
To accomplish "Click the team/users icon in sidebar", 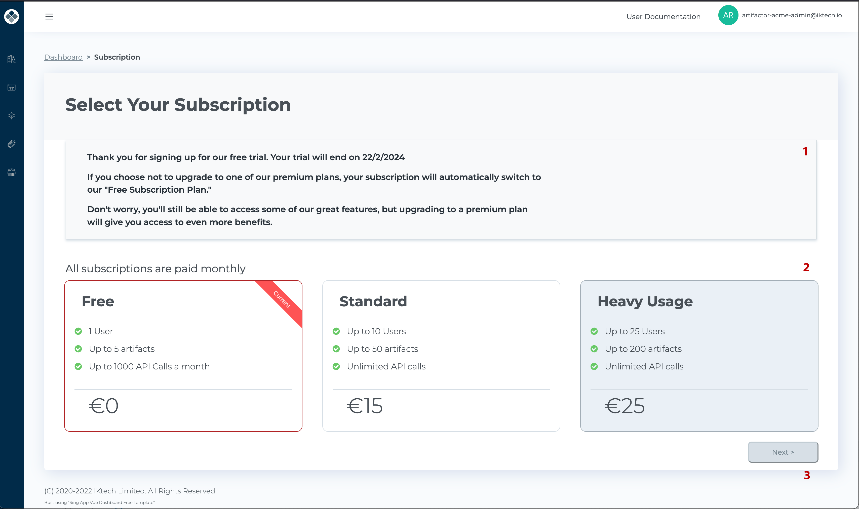I will tap(12, 172).
